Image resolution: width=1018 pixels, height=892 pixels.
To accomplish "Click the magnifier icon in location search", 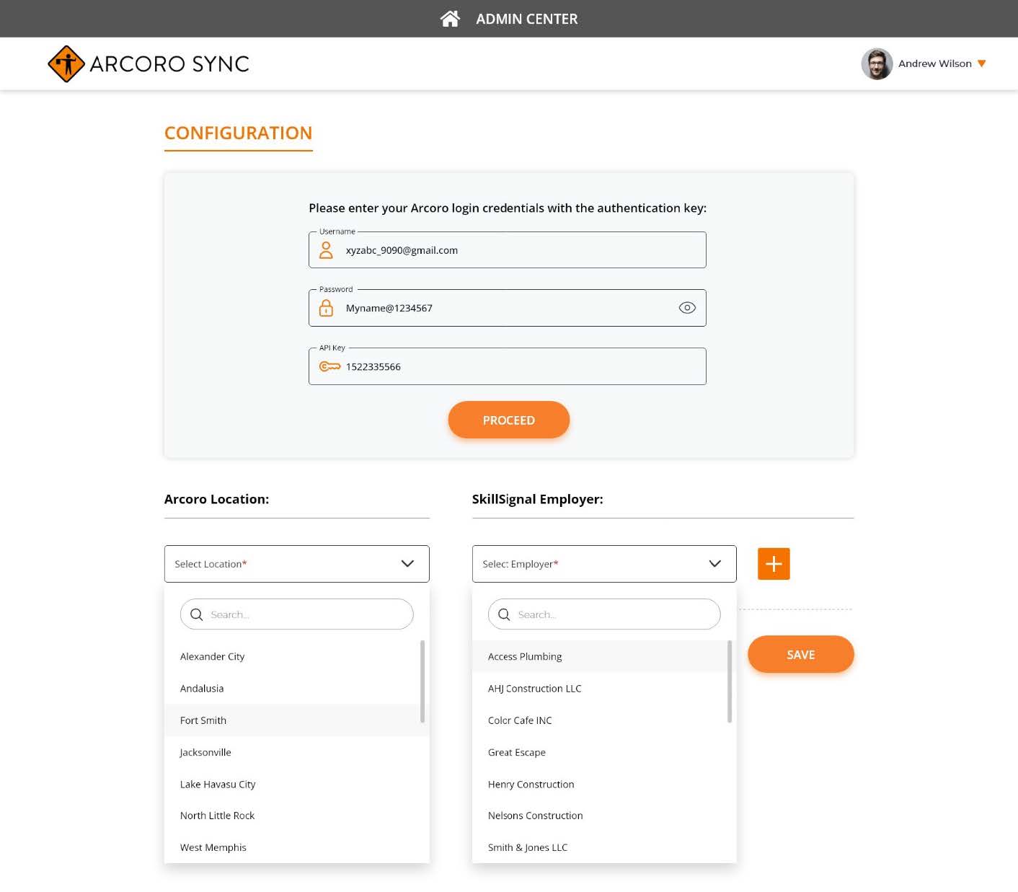I will (x=196, y=614).
